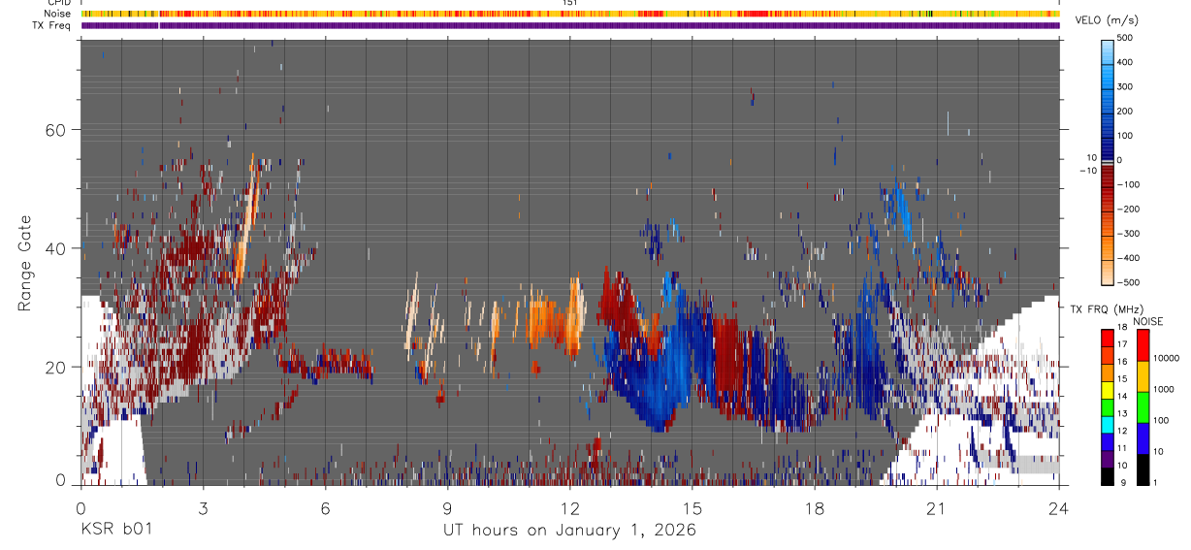Click the 'KSR b01' radar beam label
1191x550 pixels.
coord(115,530)
